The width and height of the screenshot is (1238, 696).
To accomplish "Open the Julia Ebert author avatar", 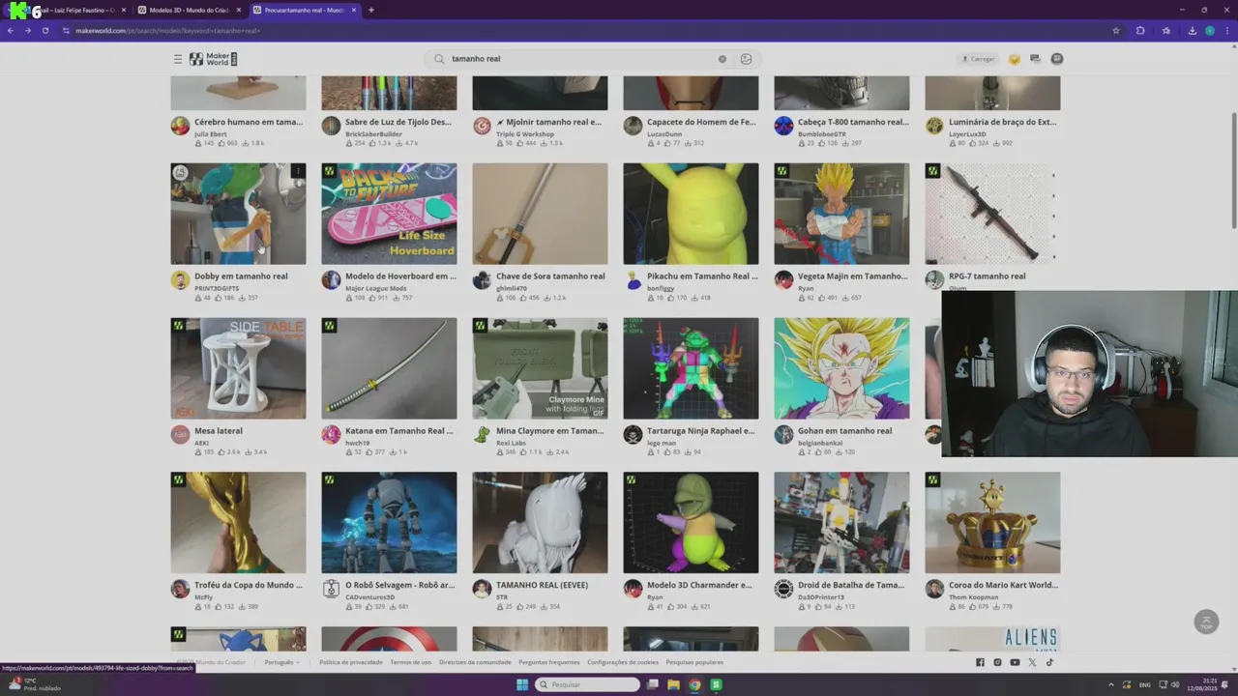I will click(180, 126).
